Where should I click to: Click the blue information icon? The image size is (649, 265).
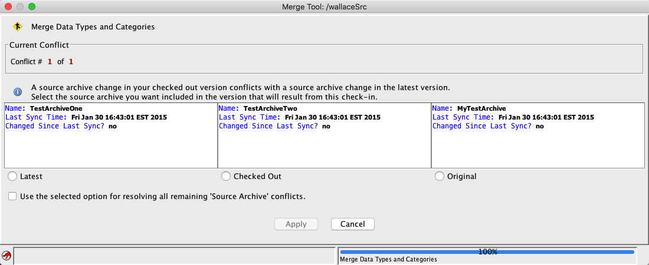[18, 92]
